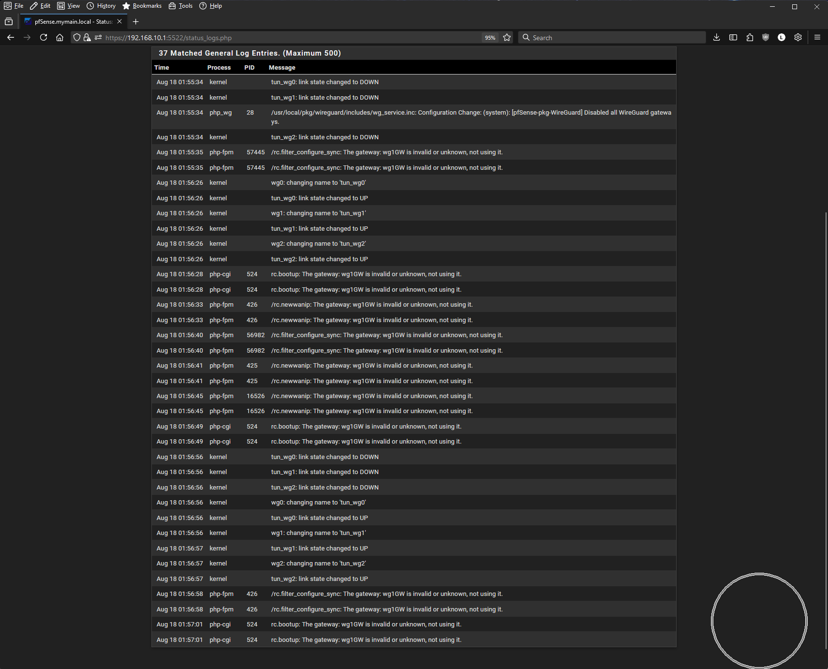Open the hamburger application menu
The width and height of the screenshot is (828, 669).
pyautogui.click(x=817, y=37)
